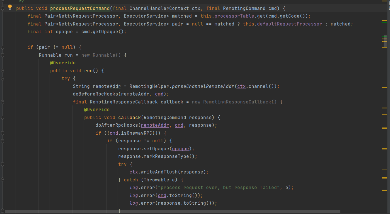Collapse the "if (response != null)" block
The height and width of the screenshot is (214, 390).
(x=3, y=141)
